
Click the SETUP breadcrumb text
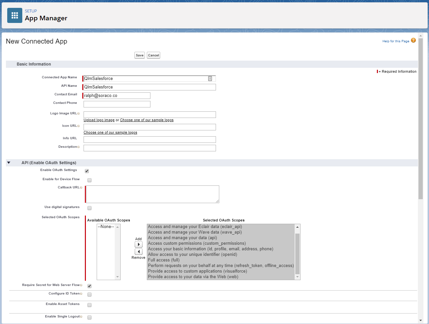point(31,11)
